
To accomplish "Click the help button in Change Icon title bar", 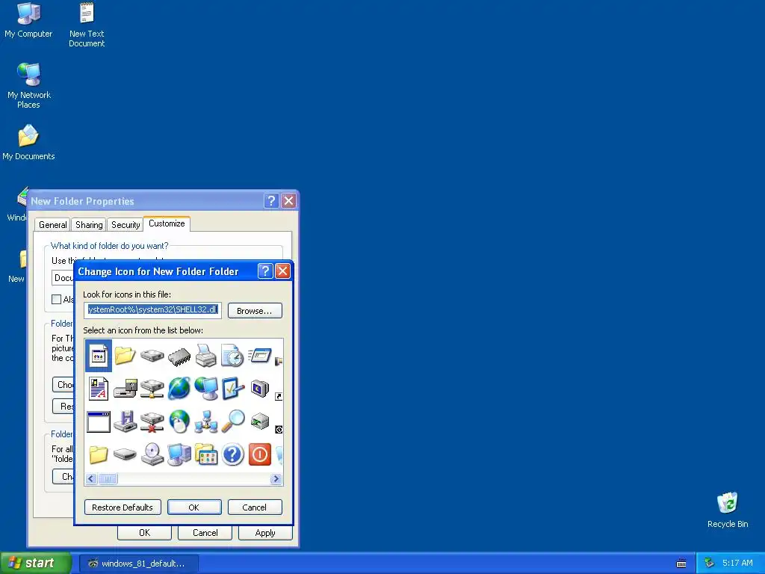I will click(x=265, y=271).
